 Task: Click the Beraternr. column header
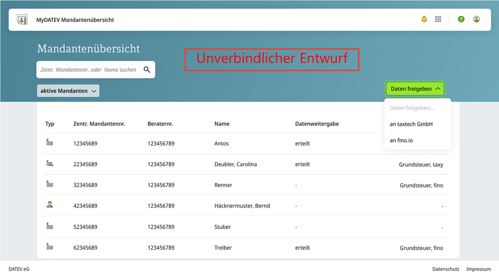click(x=160, y=124)
